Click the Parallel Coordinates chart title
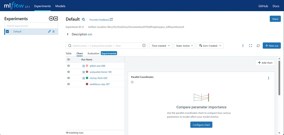284x135 pixels. [x=142, y=77]
